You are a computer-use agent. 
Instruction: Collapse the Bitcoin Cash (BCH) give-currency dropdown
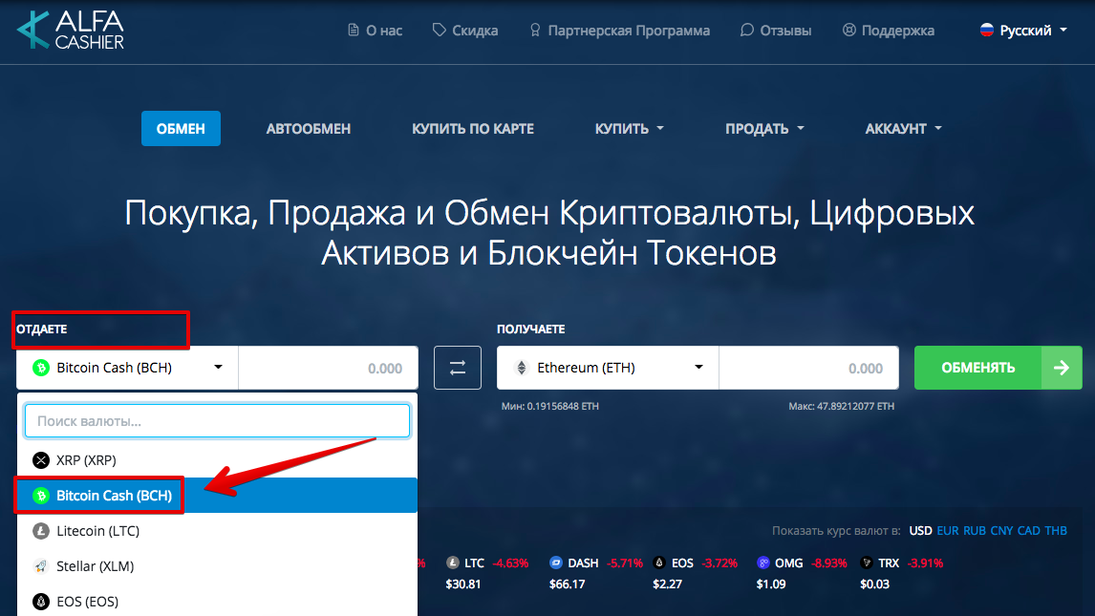point(127,368)
